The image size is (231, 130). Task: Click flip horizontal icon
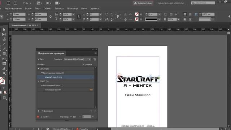[107, 19]
